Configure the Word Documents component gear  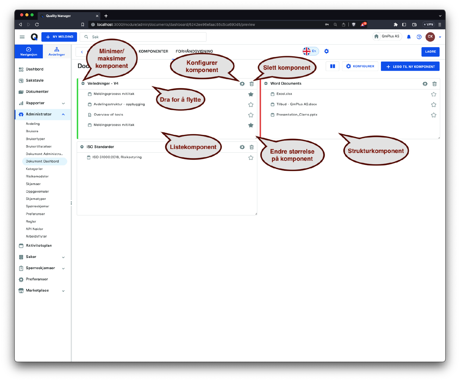coord(425,84)
